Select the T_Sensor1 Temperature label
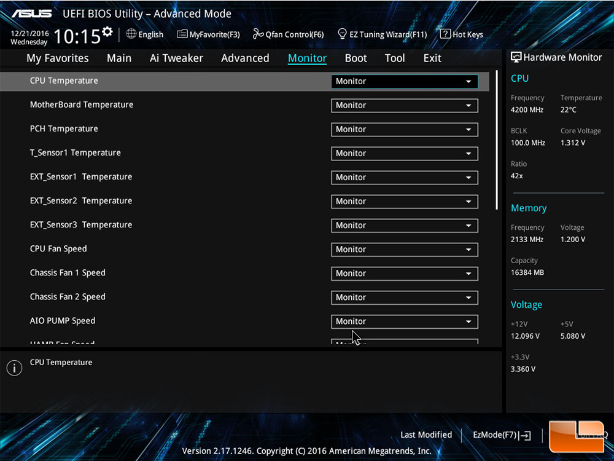The height and width of the screenshot is (461, 614). (x=75, y=152)
